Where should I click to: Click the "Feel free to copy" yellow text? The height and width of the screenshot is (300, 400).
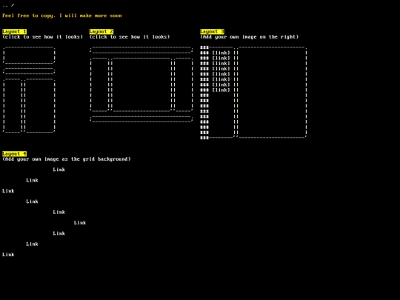click(x=62, y=16)
